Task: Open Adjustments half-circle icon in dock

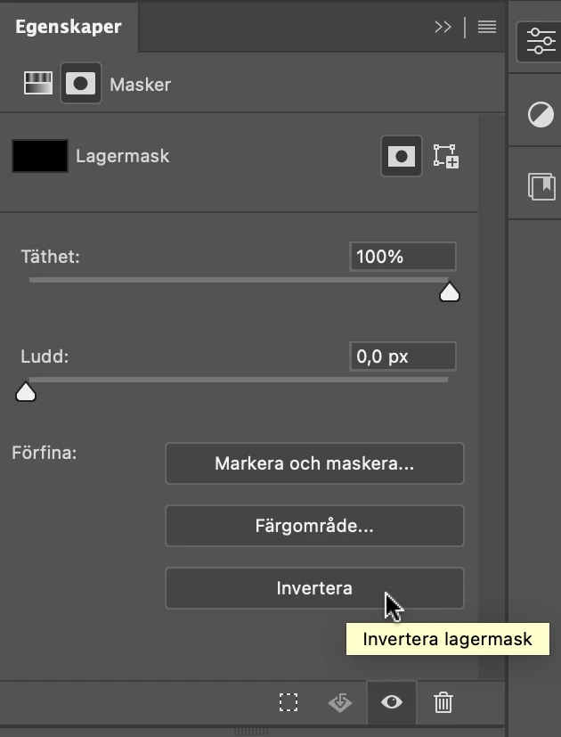Action: coord(541,114)
